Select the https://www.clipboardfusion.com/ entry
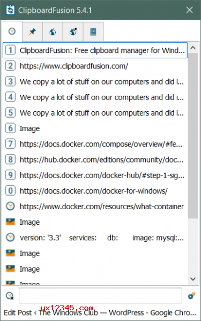The image size is (201, 321). pos(95,66)
